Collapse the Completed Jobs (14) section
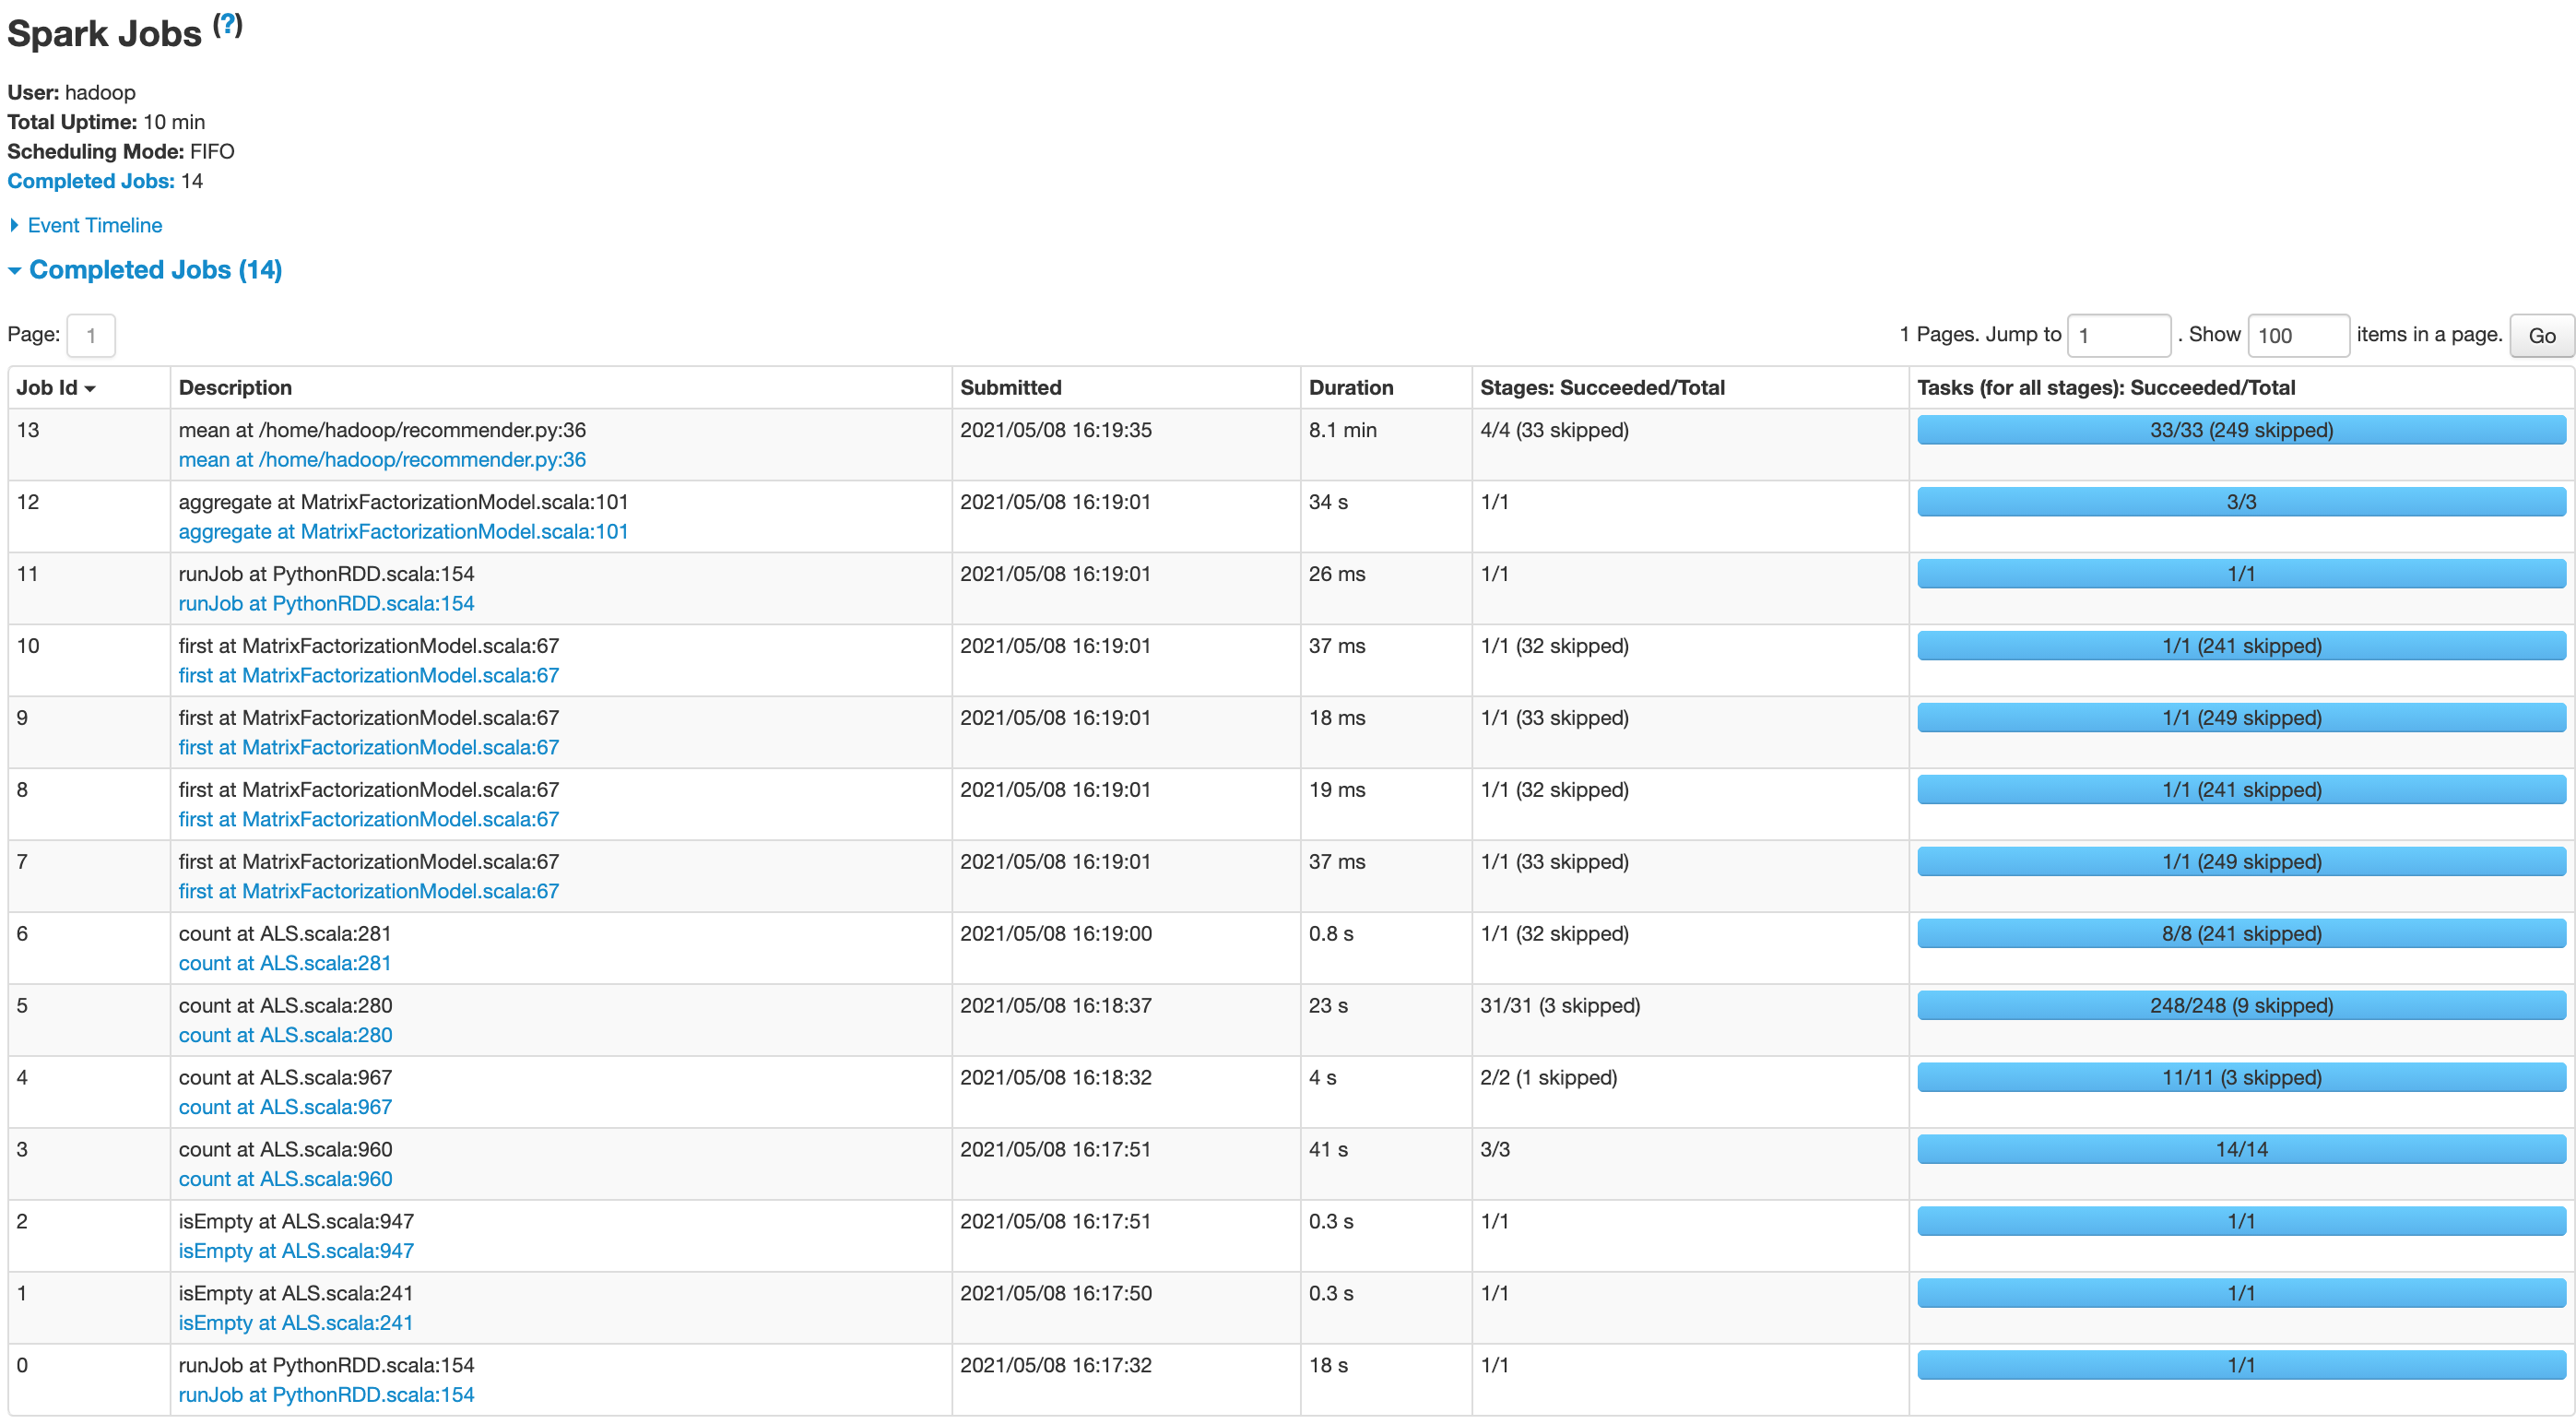This screenshot has width=2576, height=1424. click(155, 270)
